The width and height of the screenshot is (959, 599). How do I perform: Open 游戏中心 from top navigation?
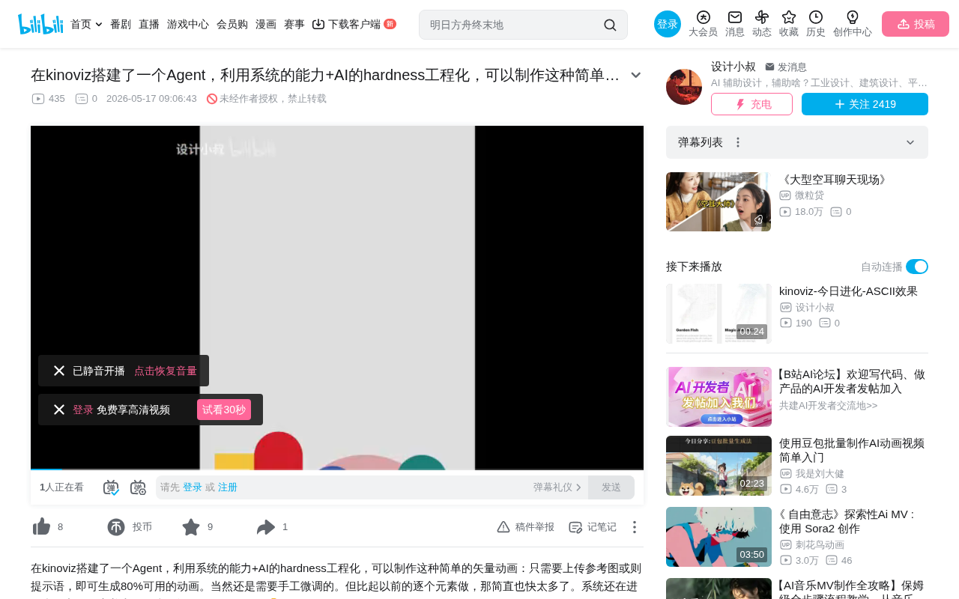click(188, 24)
